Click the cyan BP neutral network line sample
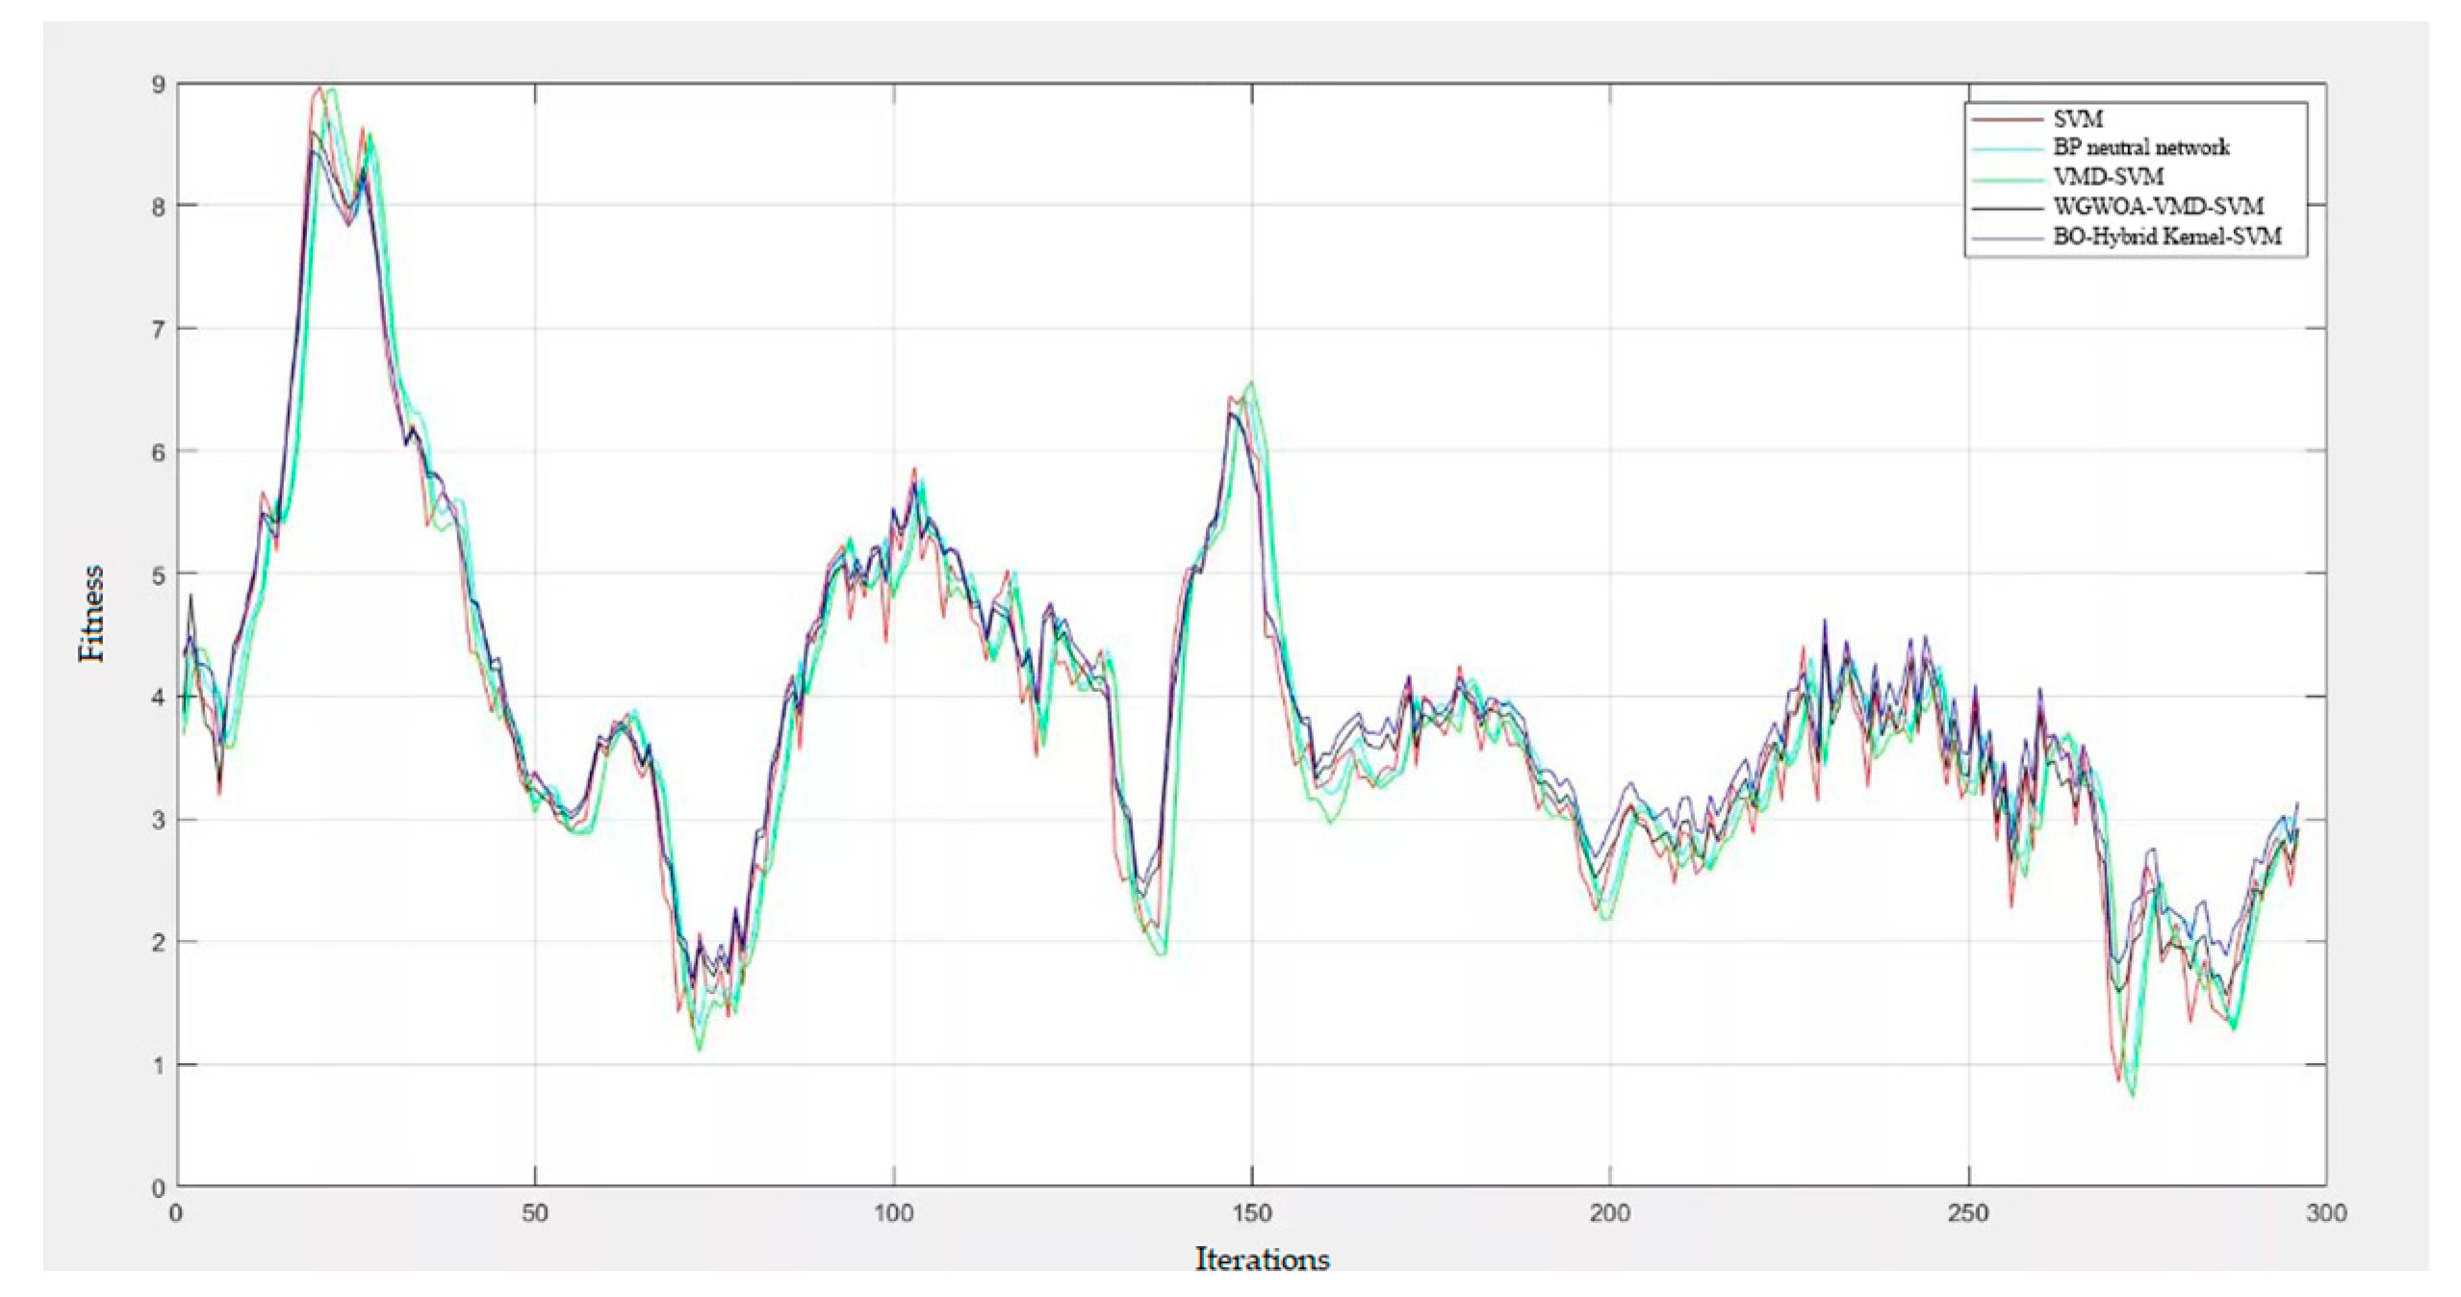Screen dimensions: 2461x1297 point(2007,149)
